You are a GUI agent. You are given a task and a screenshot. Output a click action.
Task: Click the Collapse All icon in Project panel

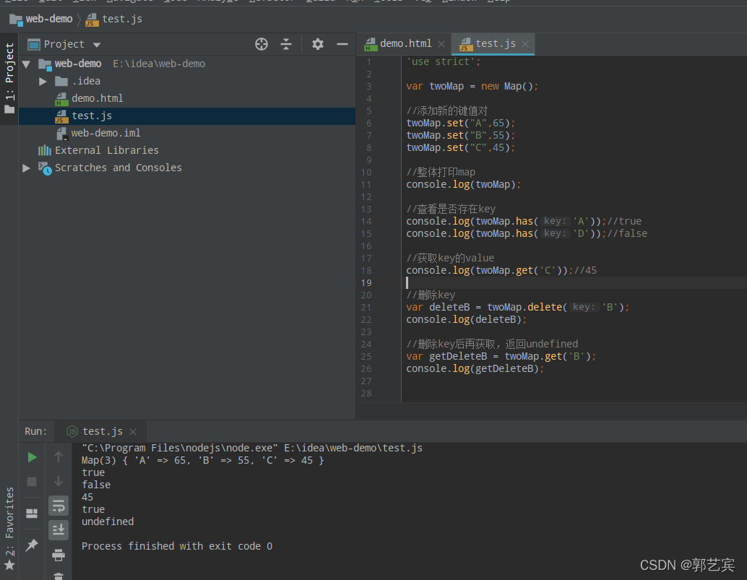pos(286,44)
